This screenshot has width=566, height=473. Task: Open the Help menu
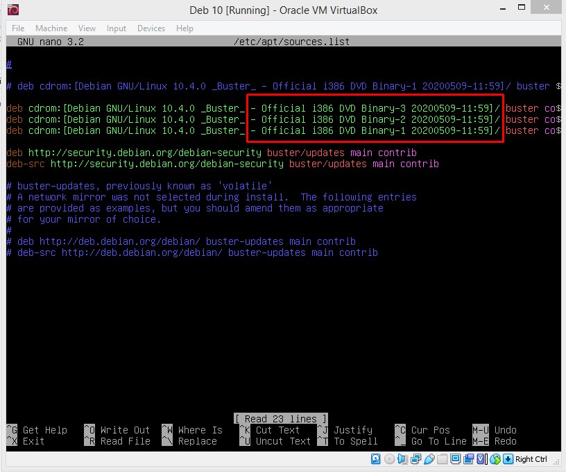click(184, 28)
